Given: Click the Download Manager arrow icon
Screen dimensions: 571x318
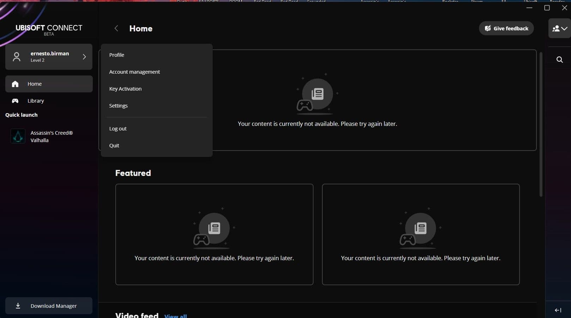Looking at the screenshot, I should point(18,306).
